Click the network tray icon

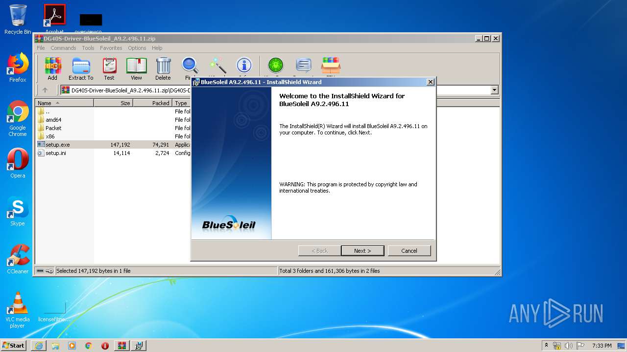557,346
